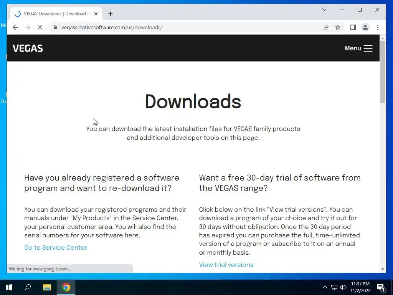
Task: Show hidden system tray icons
Action: coord(325,287)
